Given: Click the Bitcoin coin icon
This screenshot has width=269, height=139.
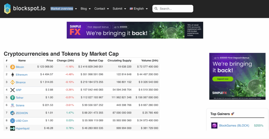Looking at the screenshot, I should pos(12,67).
